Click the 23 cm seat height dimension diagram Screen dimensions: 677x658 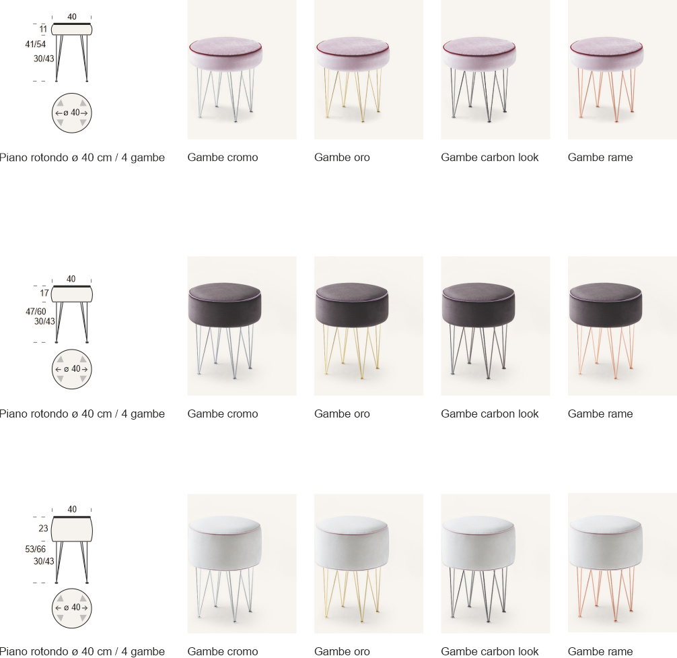coord(59,544)
